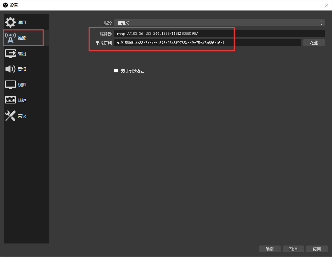Viewport: 332px width, 257px height.
Task: Open 输出 via the monitor-arrow icon
Action: [x=10, y=53]
